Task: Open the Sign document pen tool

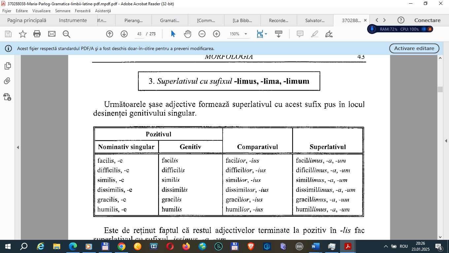Action: (329, 34)
